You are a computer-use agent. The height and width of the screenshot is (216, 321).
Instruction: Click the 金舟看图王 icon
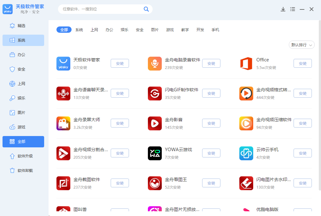tap(155, 183)
